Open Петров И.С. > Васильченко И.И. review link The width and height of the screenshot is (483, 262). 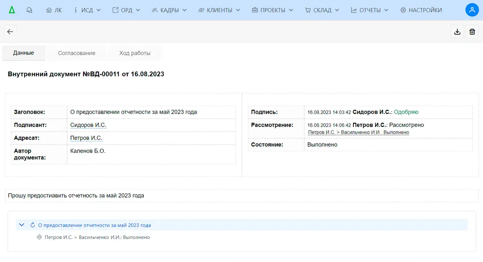pos(359,132)
